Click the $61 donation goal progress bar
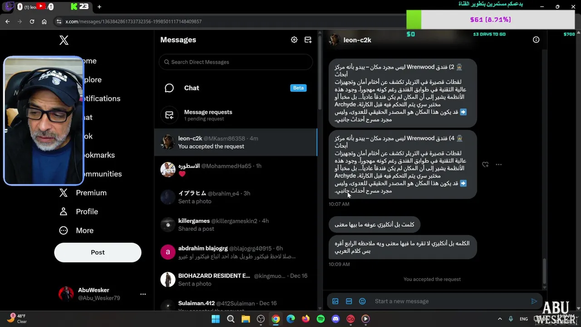Viewport: 581px width, 327px height. (x=490, y=20)
